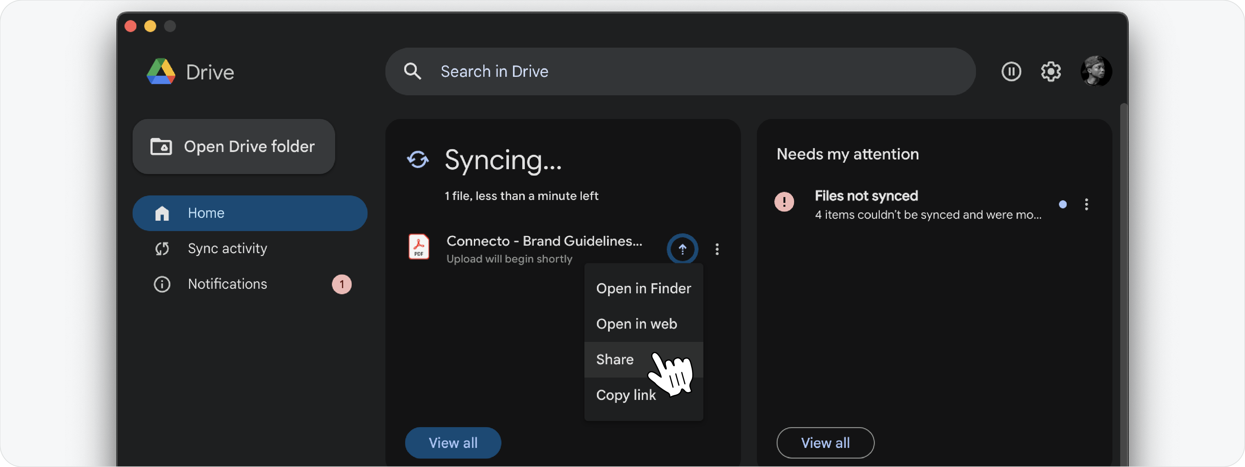
Task: Select the Home icon in the sidebar
Action: click(162, 213)
